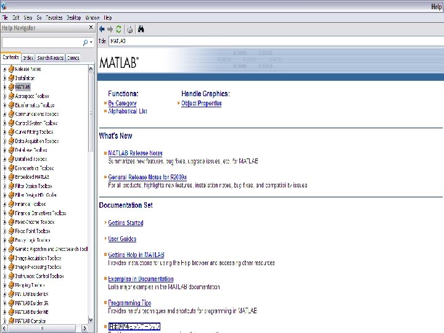Open the Window menu
Screen dimensions: 444x333
tap(92, 17)
